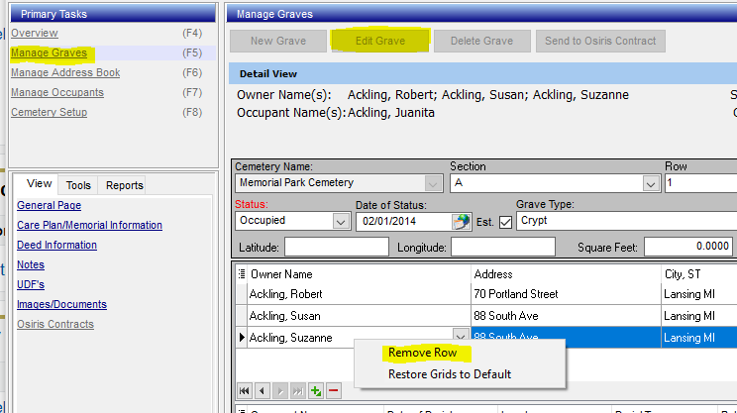
Task: Toggle the Est. checkbox
Action: (x=505, y=222)
